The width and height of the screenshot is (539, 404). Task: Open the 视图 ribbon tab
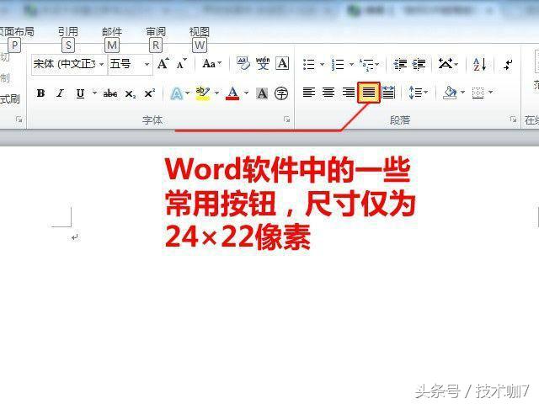point(199,32)
